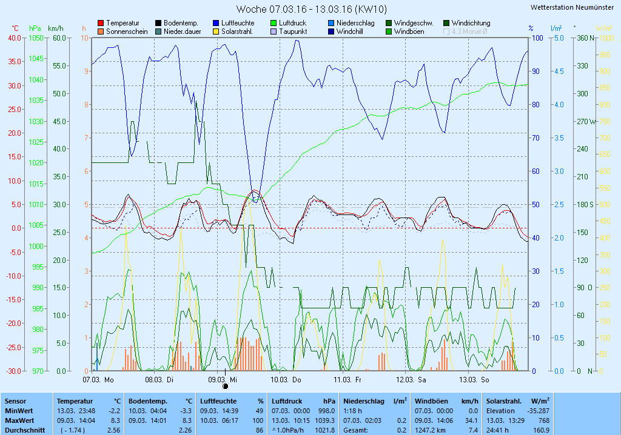Click the green hPa axis unit label
The image size is (621, 435).
pyautogui.click(x=35, y=28)
